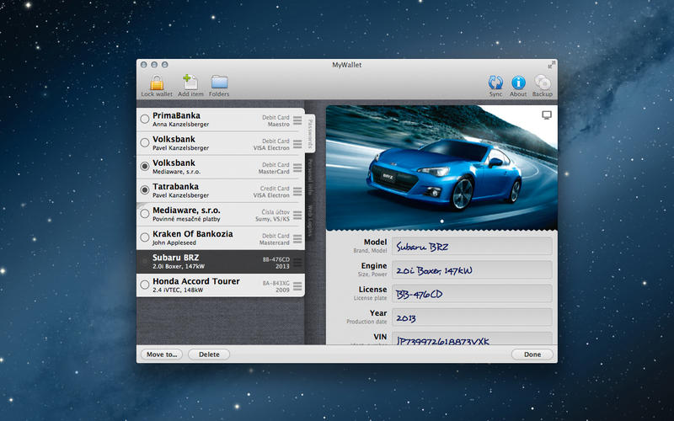Image resolution: width=674 pixels, height=421 pixels.
Task: Select the Honda Accord Tourer radio button
Action: click(145, 284)
